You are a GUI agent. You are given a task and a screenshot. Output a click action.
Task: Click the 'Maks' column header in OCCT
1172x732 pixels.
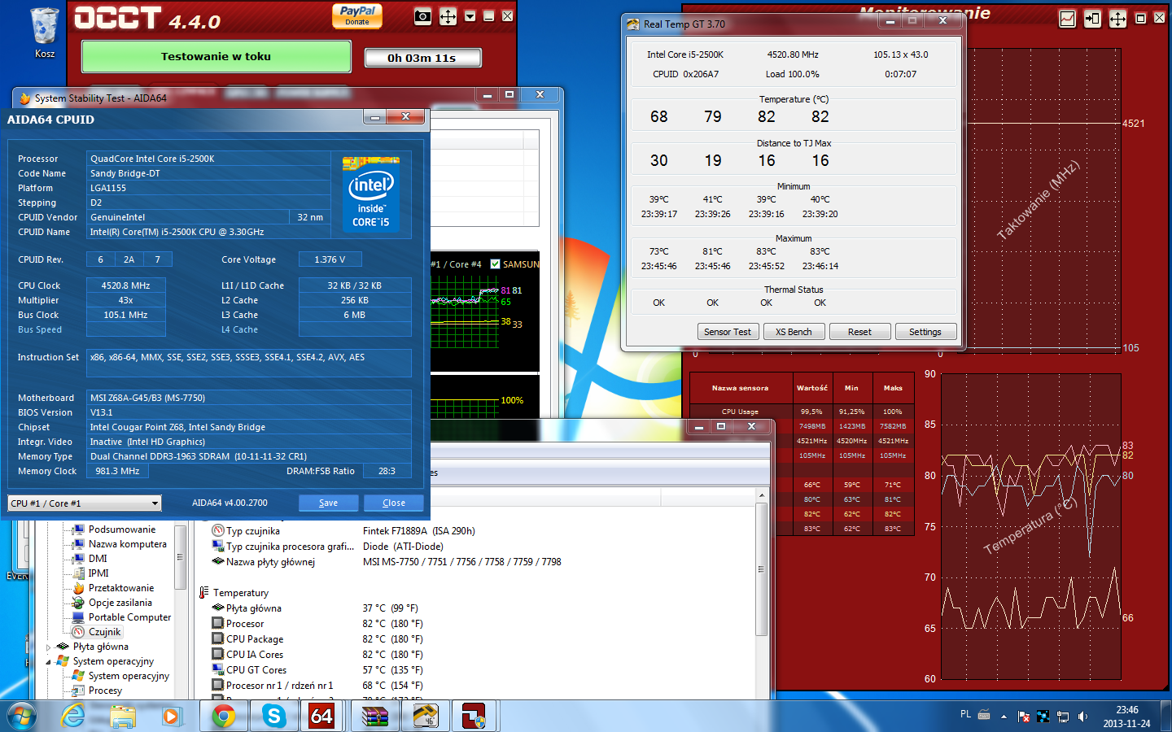(893, 388)
